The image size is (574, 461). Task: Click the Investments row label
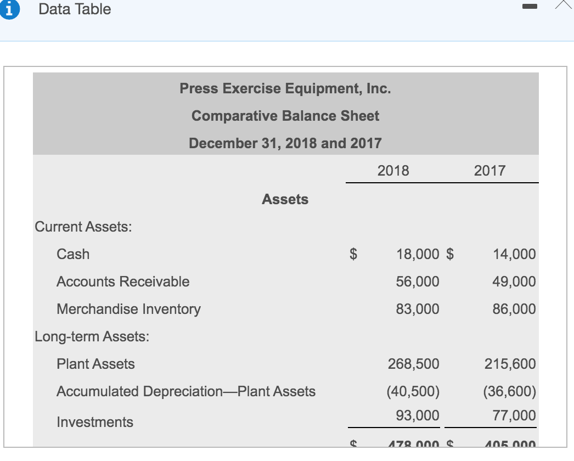coord(94,422)
